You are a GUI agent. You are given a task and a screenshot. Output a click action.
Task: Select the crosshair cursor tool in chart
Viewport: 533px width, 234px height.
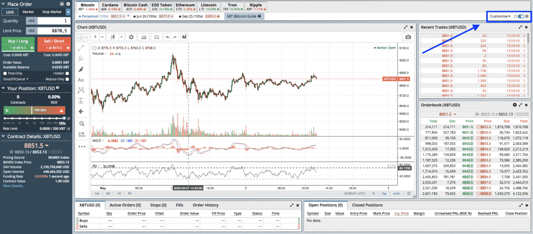pos(81,36)
